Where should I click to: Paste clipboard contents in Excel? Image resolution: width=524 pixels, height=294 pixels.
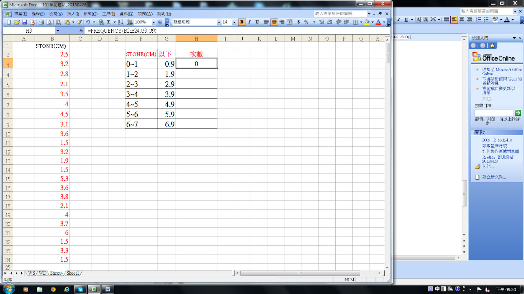tap(67, 22)
